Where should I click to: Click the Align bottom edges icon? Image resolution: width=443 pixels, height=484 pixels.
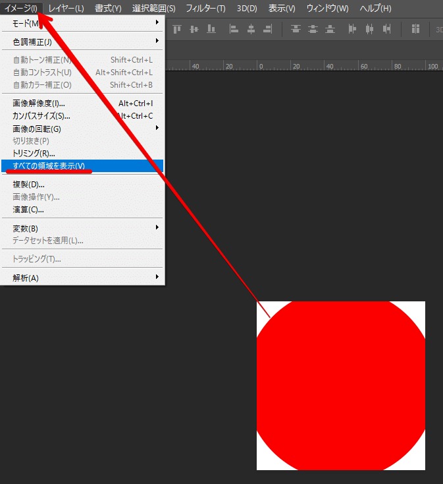point(211,29)
